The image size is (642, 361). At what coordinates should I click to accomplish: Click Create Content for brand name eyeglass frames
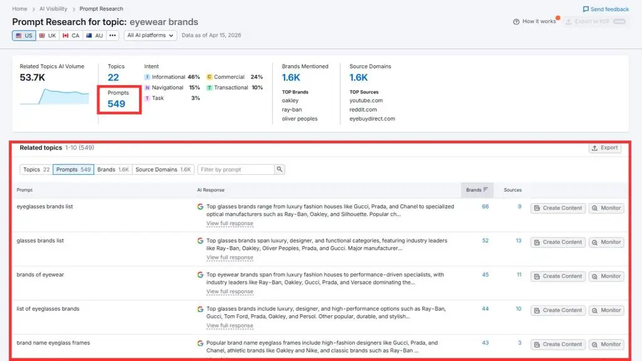coord(558,345)
